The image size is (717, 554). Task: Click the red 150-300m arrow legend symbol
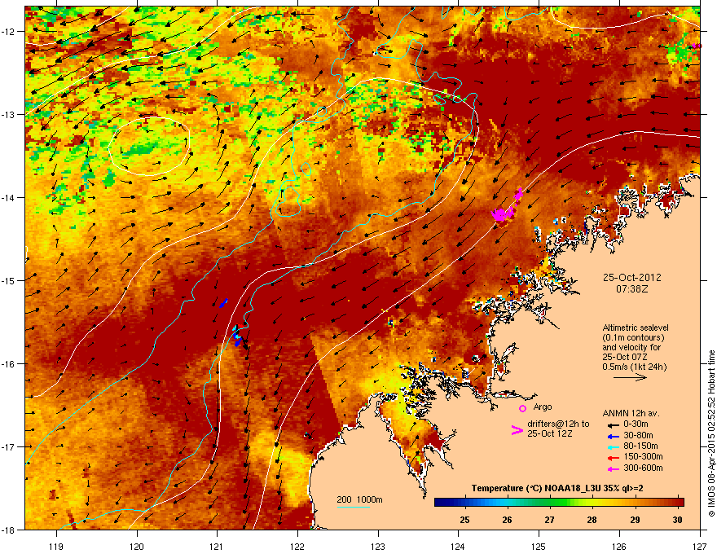(x=614, y=458)
